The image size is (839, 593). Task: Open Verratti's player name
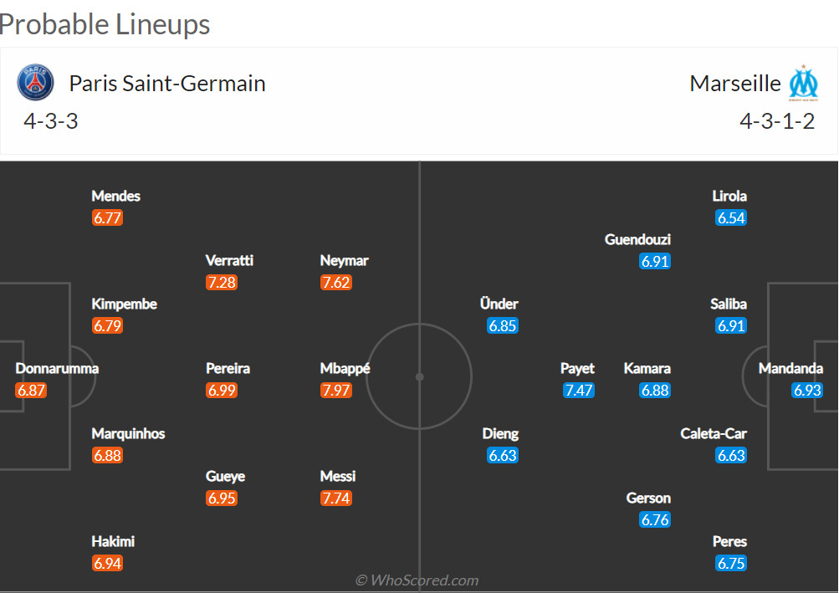coord(229,261)
